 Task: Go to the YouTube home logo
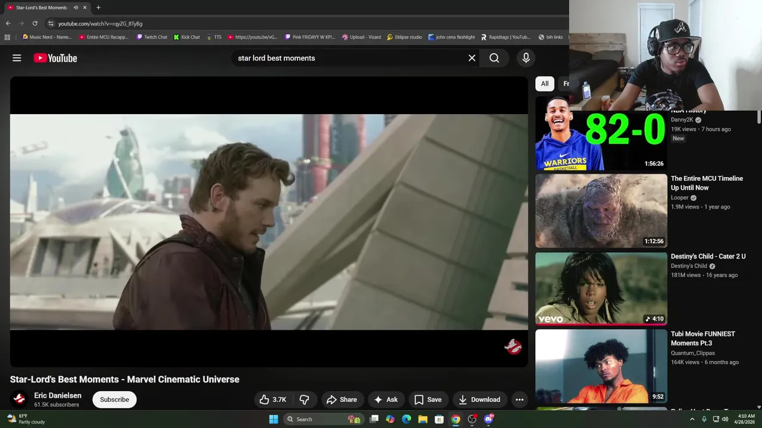(55, 58)
